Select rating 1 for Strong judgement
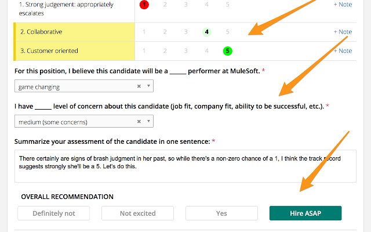This screenshot has width=371, height=232. (144, 5)
